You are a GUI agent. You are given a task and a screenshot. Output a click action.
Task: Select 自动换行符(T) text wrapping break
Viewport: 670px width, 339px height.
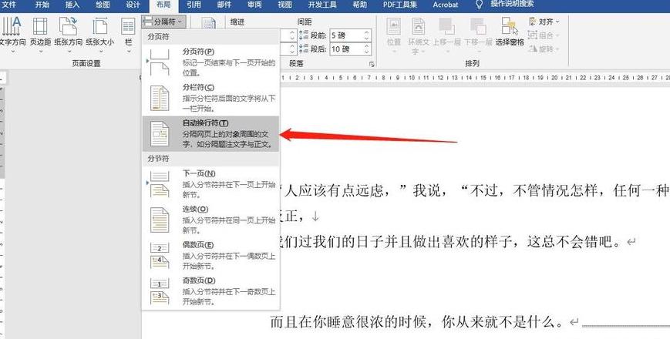click(210, 133)
